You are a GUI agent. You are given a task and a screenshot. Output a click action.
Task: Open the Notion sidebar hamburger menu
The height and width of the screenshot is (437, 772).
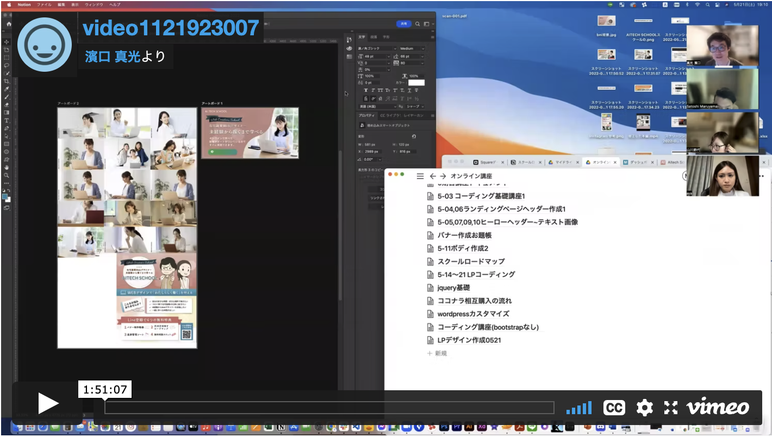(420, 176)
